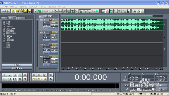This screenshot has width=169, height=96.
Task: Zoom out full with the third magnifier
Action: [45, 75]
